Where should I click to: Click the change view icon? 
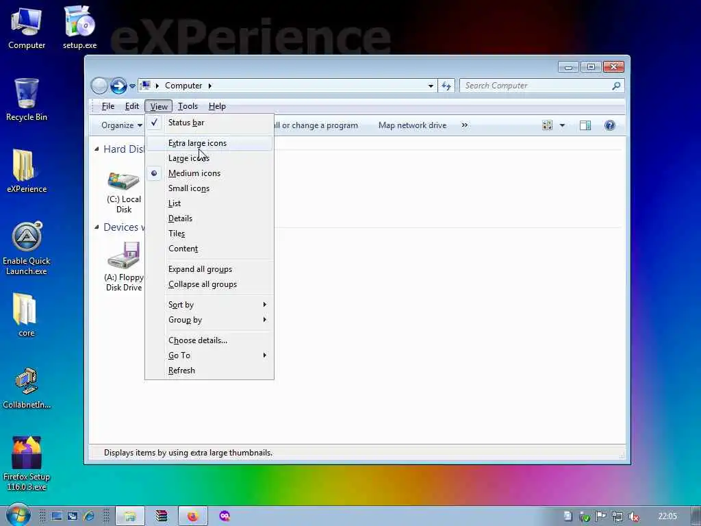point(547,125)
